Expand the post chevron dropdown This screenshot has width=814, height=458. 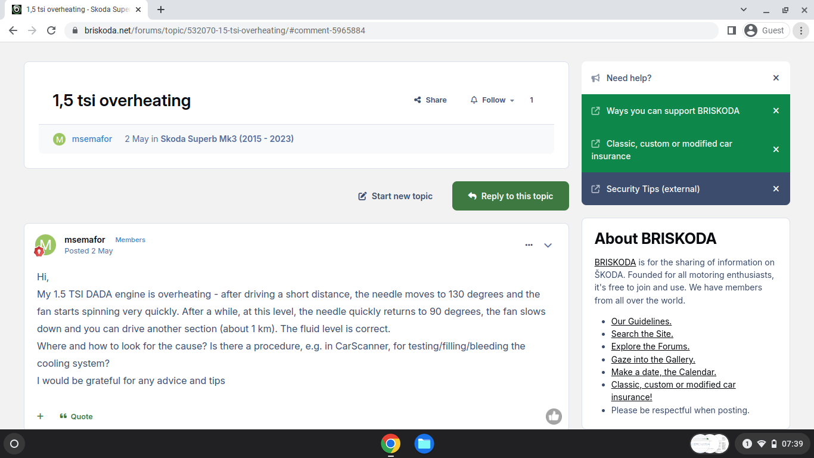pyautogui.click(x=548, y=245)
